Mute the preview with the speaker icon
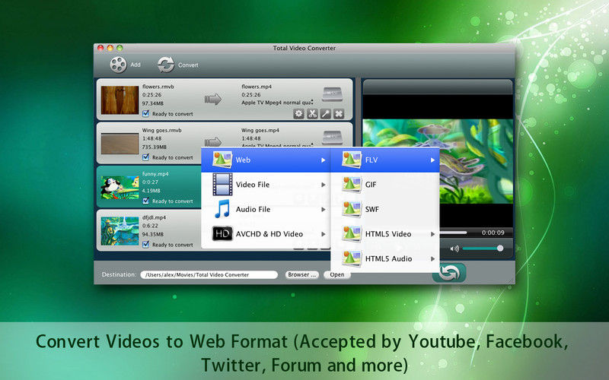 454,249
